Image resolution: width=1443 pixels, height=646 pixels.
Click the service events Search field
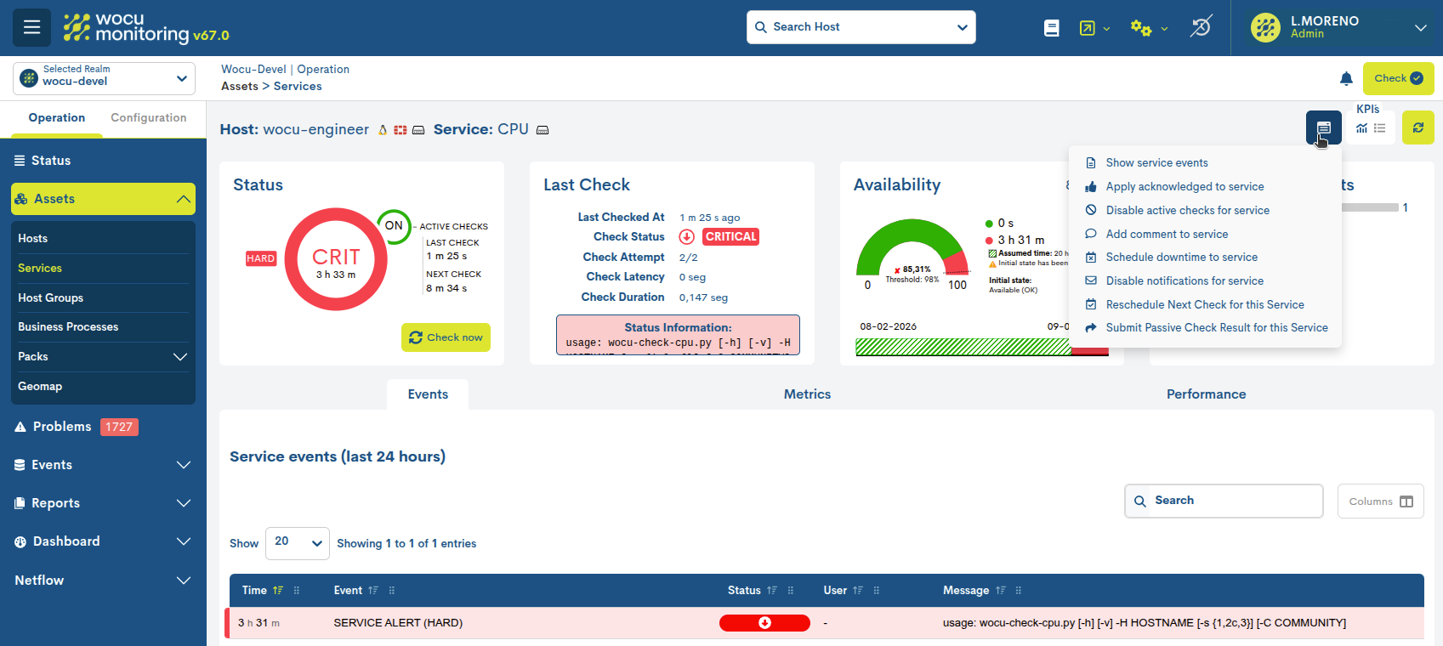click(x=1224, y=501)
